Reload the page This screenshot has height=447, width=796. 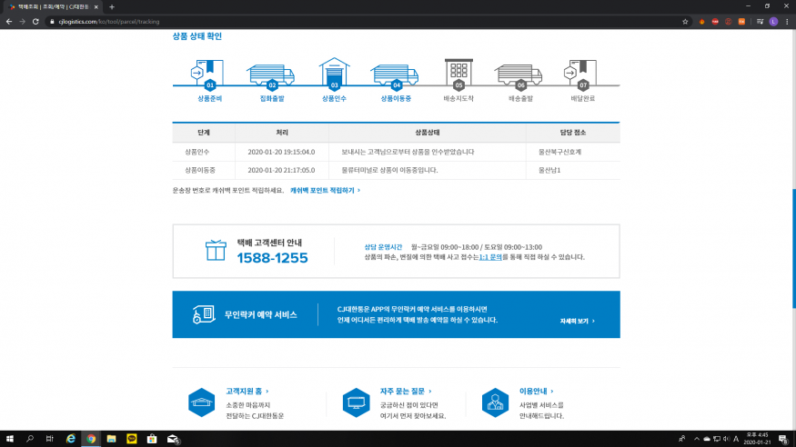coord(35,21)
